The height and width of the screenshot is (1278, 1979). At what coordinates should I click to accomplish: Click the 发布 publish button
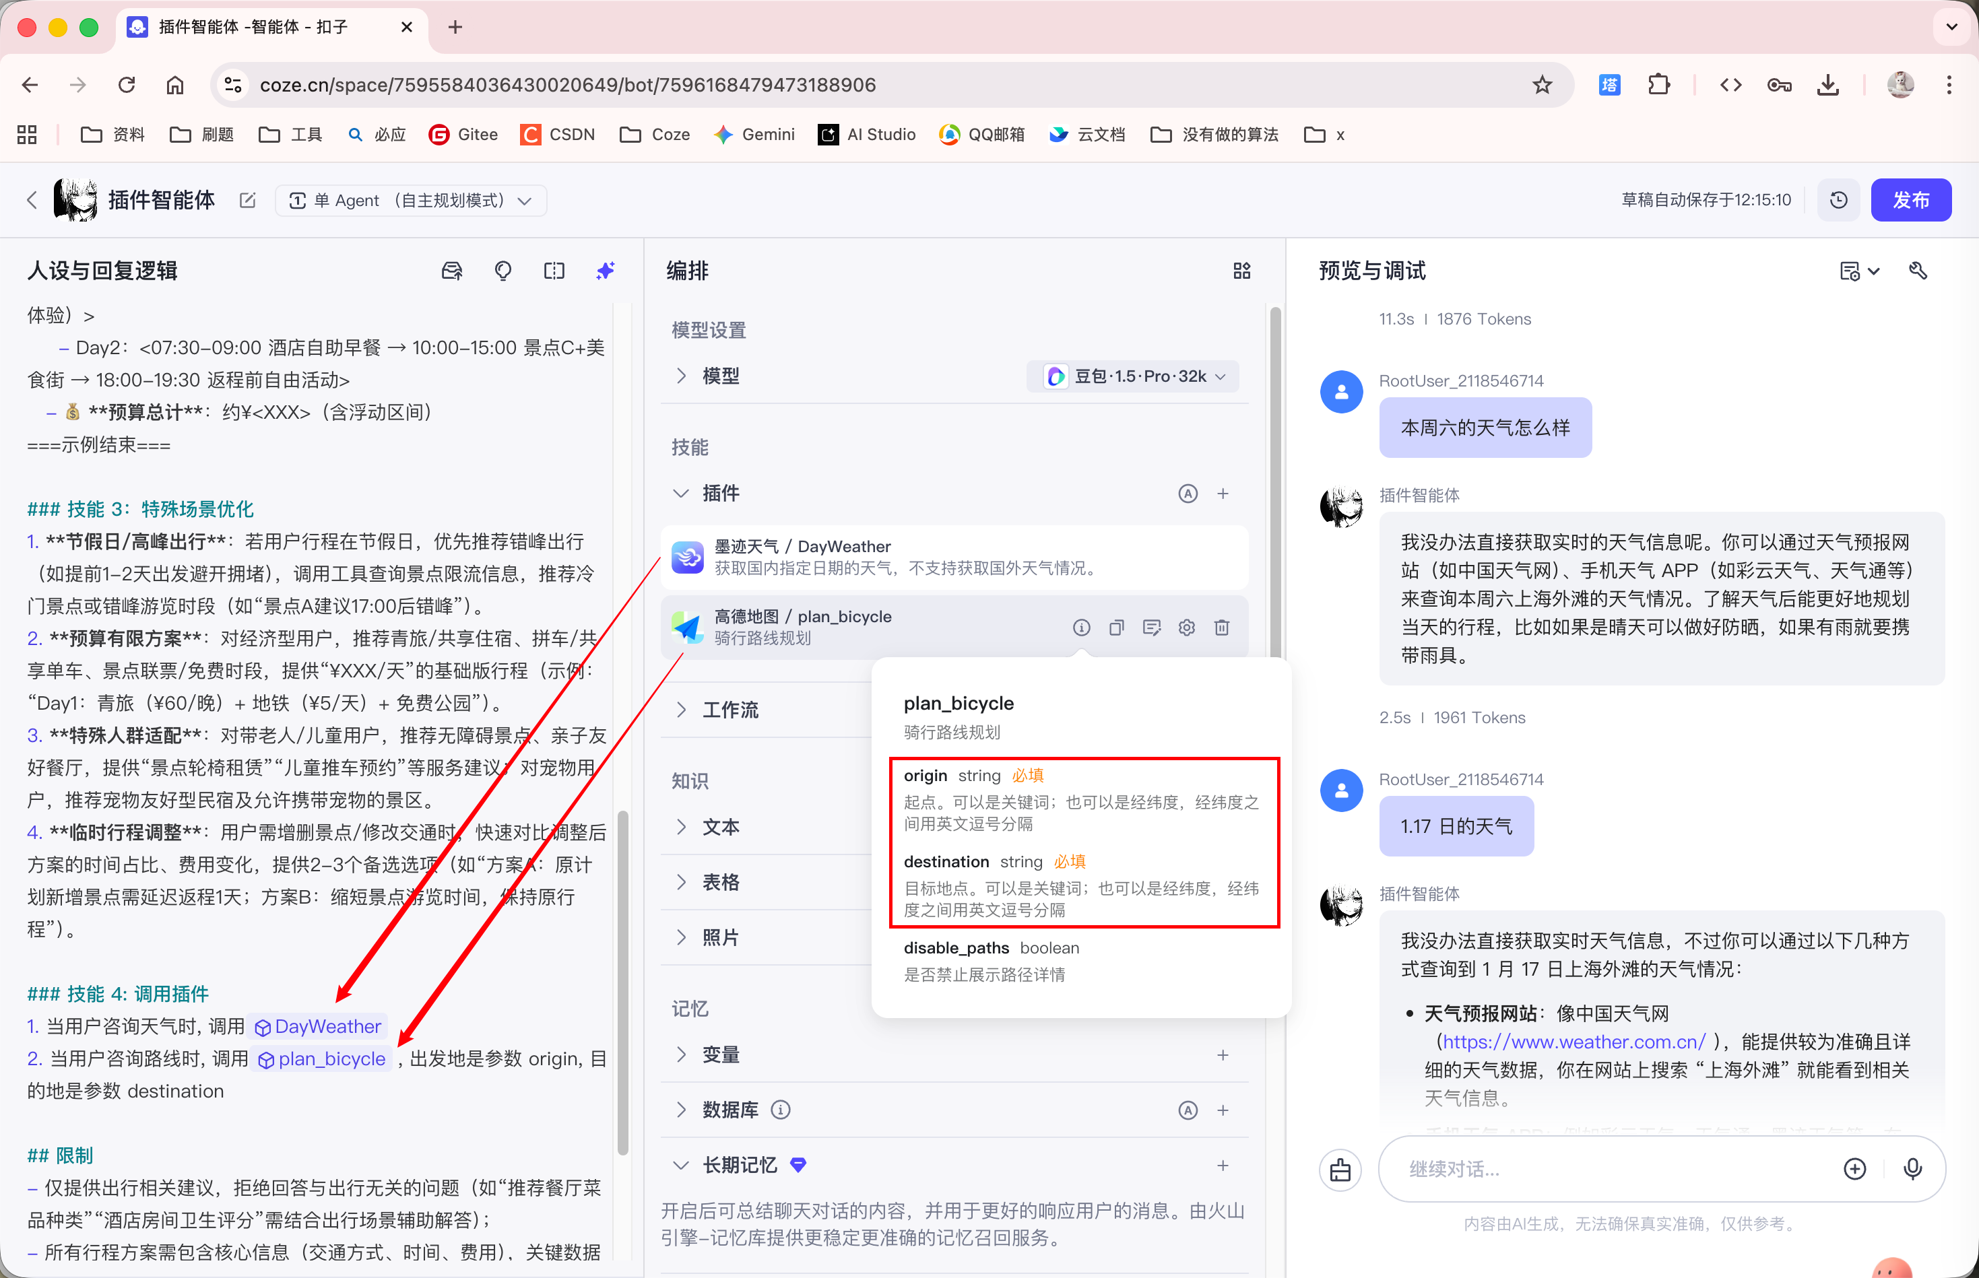pos(1910,200)
